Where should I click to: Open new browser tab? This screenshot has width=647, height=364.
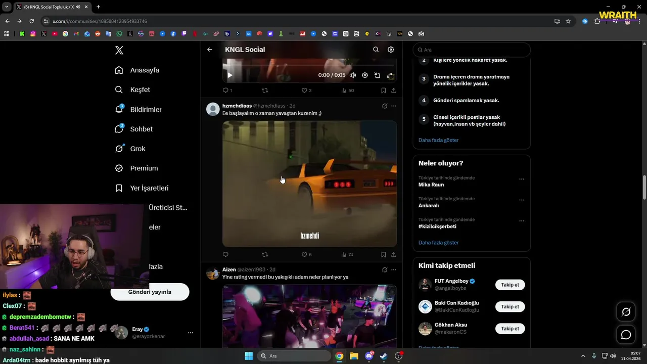[x=98, y=7]
